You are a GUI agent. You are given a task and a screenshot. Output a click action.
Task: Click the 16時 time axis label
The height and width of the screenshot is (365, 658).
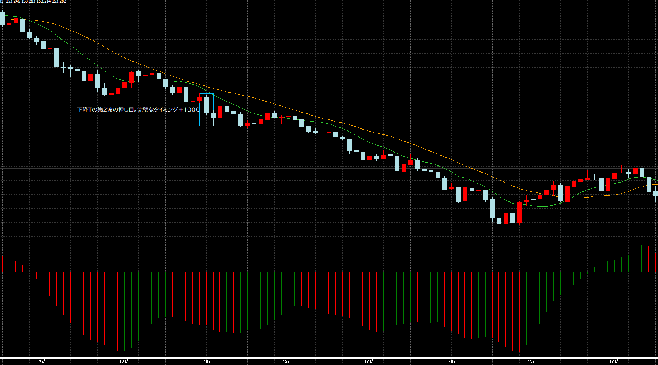click(x=614, y=362)
